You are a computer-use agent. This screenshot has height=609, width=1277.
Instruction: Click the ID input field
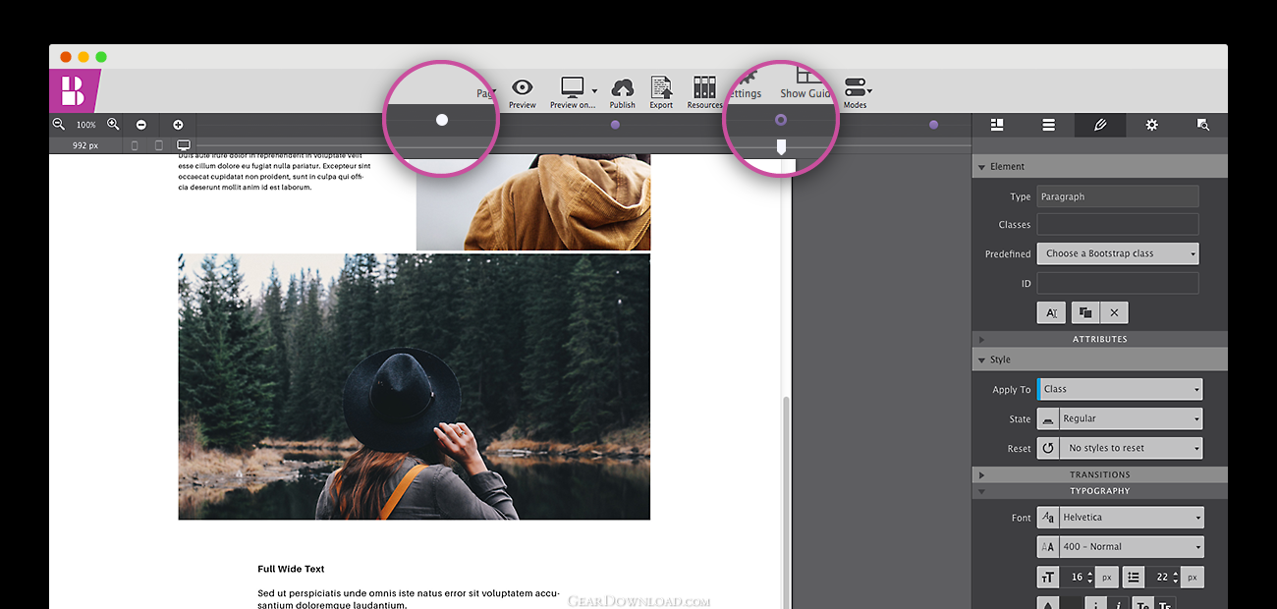pyautogui.click(x=1118, y=283)
